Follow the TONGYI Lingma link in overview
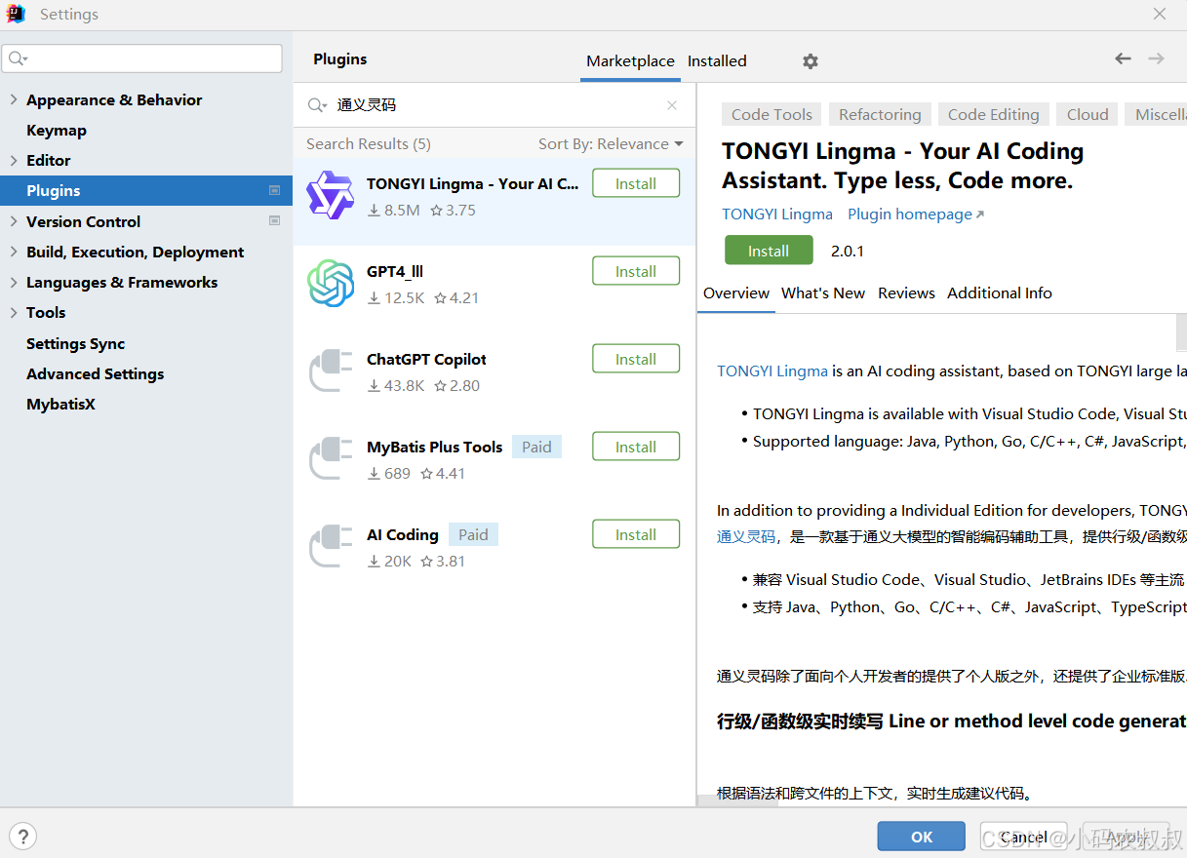This screenshot has height=858, width=1187. 772,370
